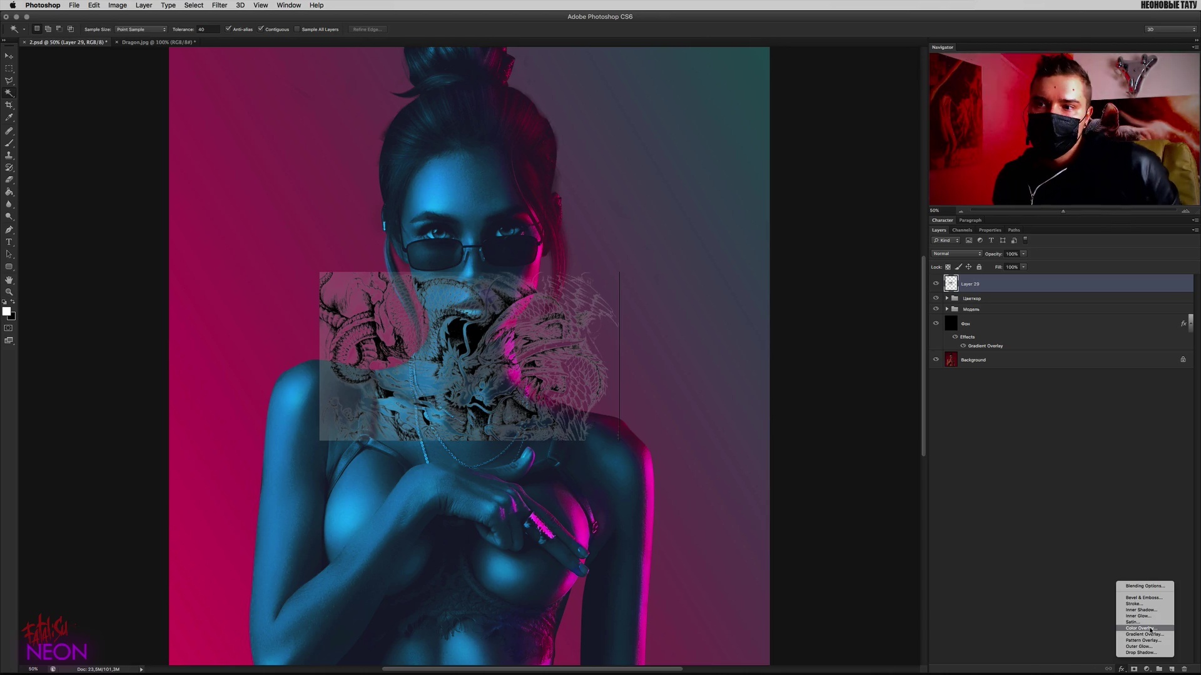Choose Color Overlay from layer style menu

(1145, 628)
